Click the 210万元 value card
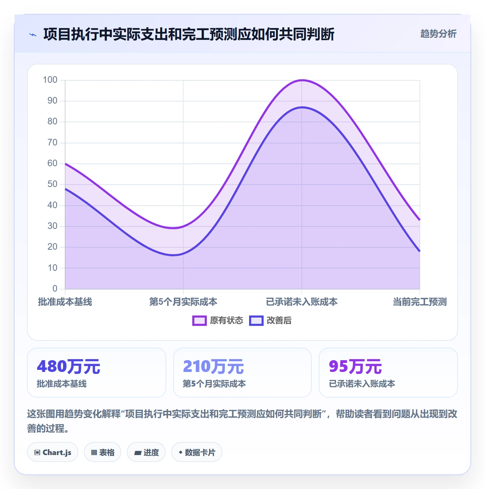The height and width of the screenshot is (489, 485). click(x=242, y=373)
